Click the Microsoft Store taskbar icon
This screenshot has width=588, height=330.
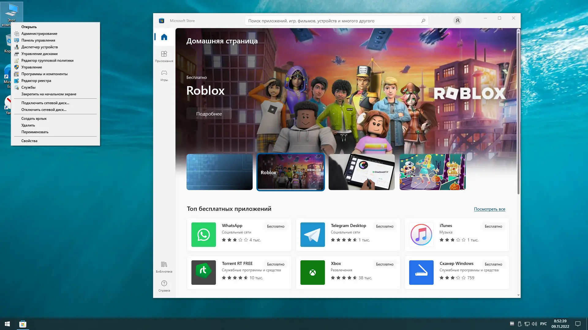pos(23,324)
